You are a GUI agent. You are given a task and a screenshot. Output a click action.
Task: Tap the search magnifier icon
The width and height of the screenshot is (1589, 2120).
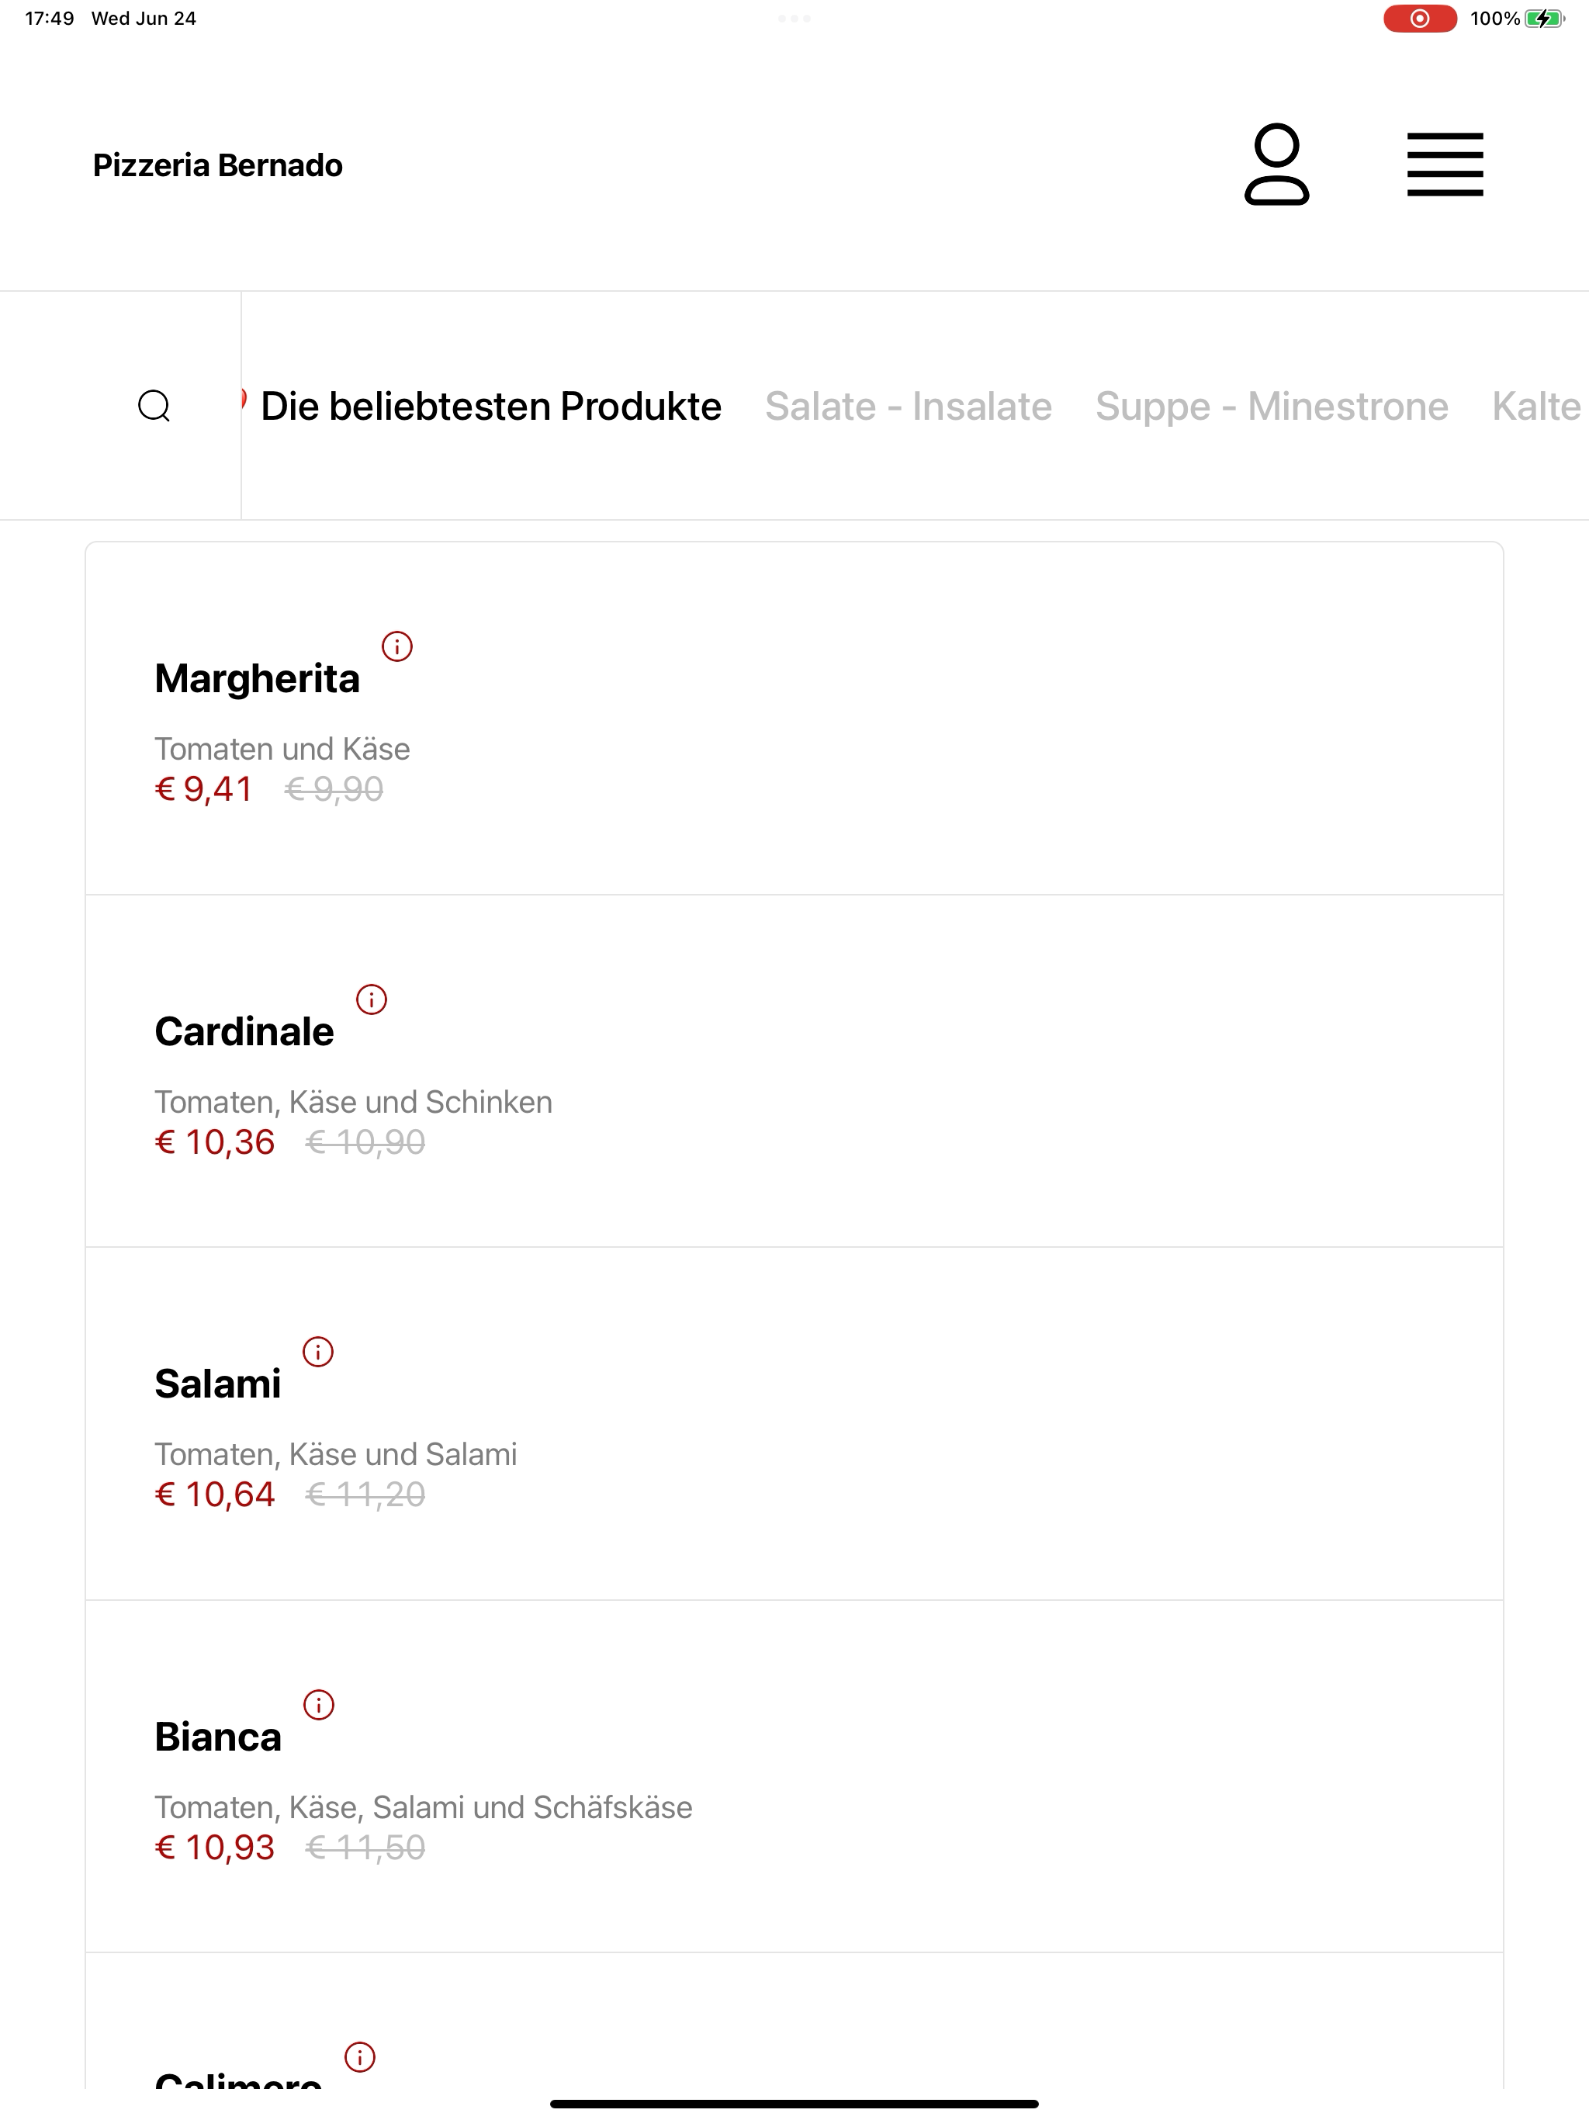point(154,405)
